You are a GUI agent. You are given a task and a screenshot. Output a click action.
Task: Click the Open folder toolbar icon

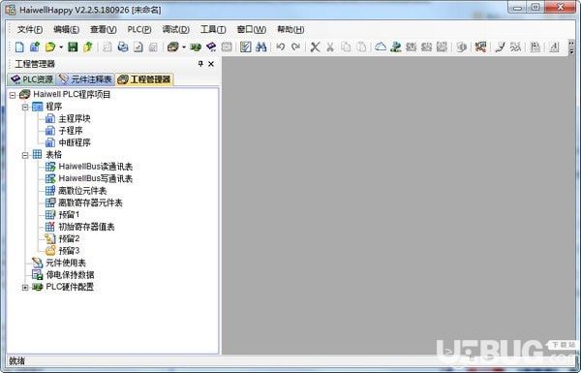pos(50,47)
